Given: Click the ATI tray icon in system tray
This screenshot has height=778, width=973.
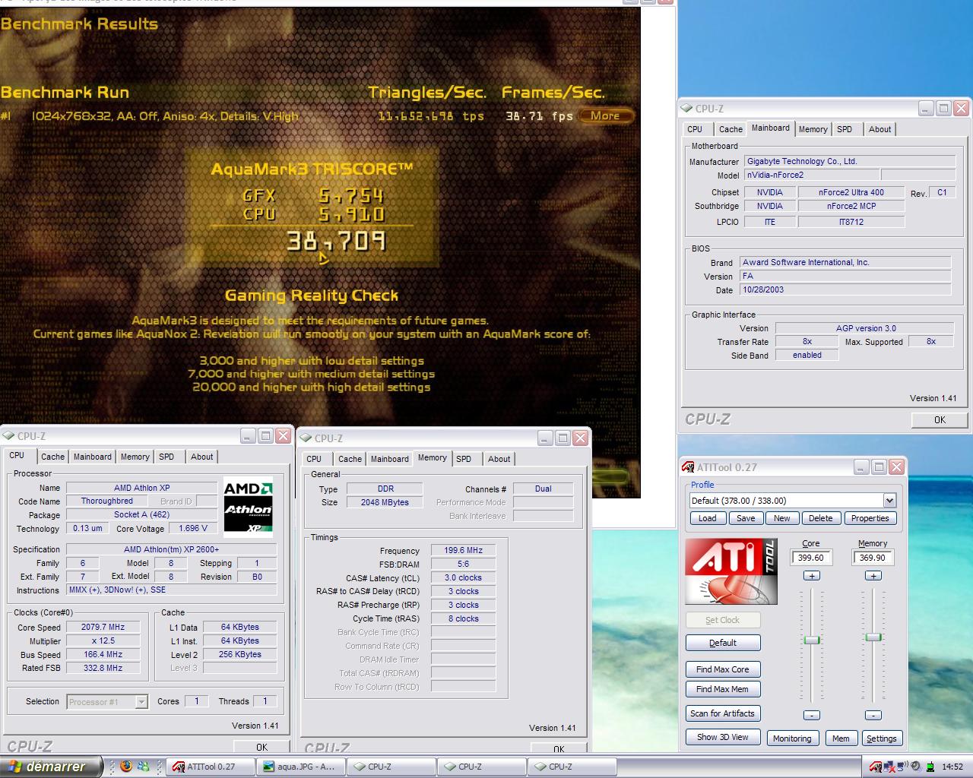Looking at the screenshot, I should click(876, 767).
